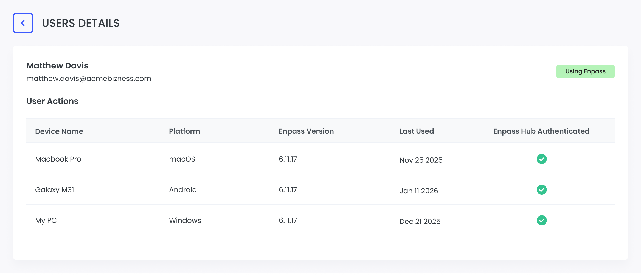Click the Matthew Davis user name
The height and width of the screenshot is (276, 641).
coord(57,66)
